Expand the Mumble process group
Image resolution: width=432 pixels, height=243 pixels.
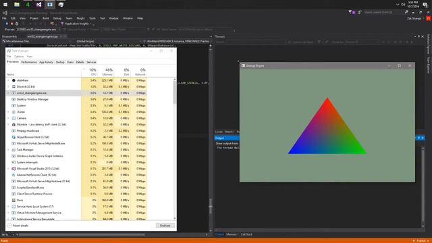[8, 124]
